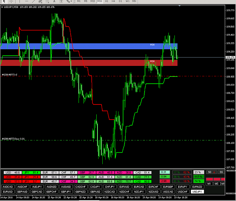Screen dimensions: 236x201
Task: Click the highlighted USDJPY pair button
Action: tap(197, 192)
